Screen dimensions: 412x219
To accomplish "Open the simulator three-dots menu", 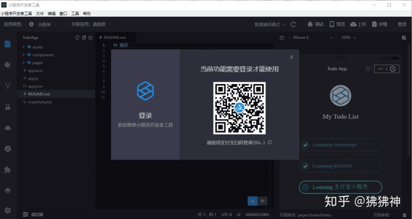I will pyautogui.click(x=380, y=69).
